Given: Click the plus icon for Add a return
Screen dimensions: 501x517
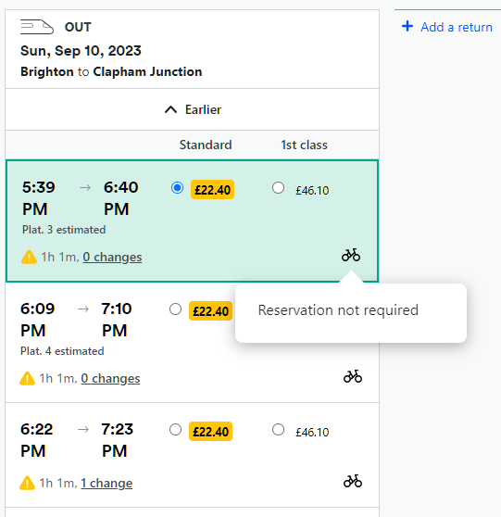Looking at the screenshot, I should [x=407, y=26].
